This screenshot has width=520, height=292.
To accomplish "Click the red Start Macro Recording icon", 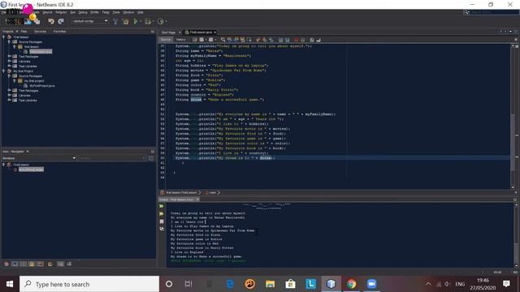I will pos(296,40).
